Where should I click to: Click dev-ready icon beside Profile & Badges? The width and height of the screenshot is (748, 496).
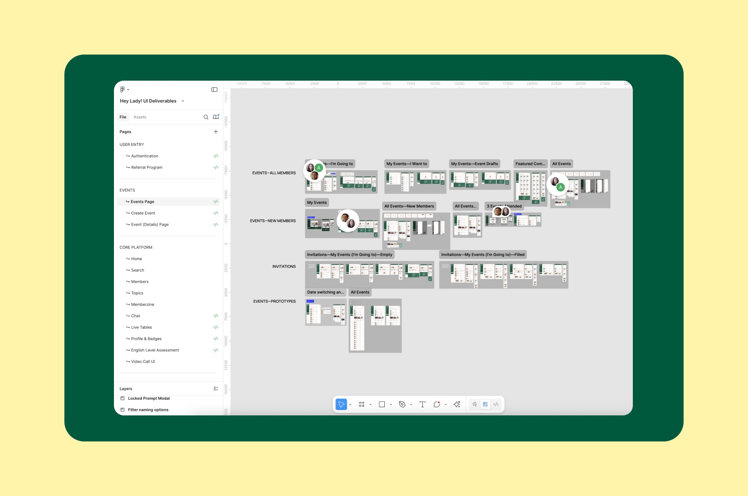[x=215, y=339]
